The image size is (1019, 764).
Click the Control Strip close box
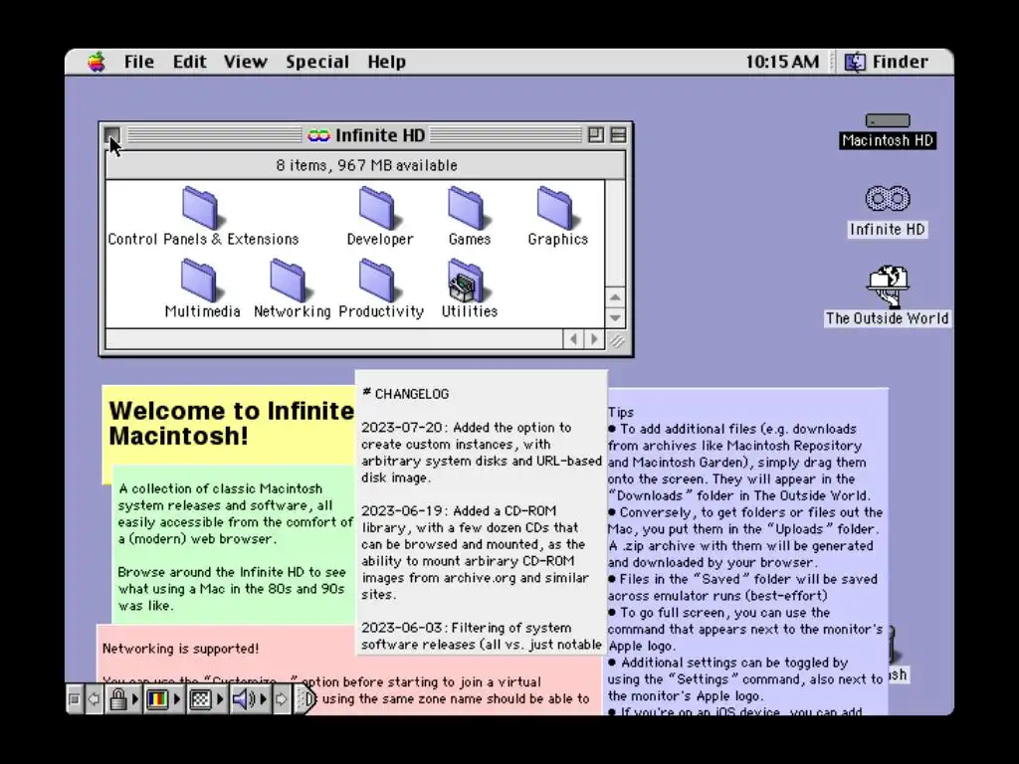pyautogui.click(x=74, y=699)
